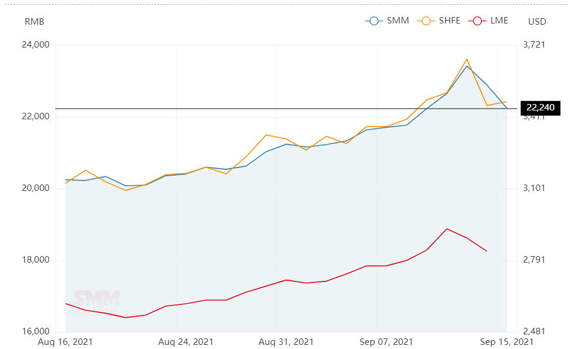Click the 24,000 left axis value
The height and width of the screenshot is (349, 571).
36,45
